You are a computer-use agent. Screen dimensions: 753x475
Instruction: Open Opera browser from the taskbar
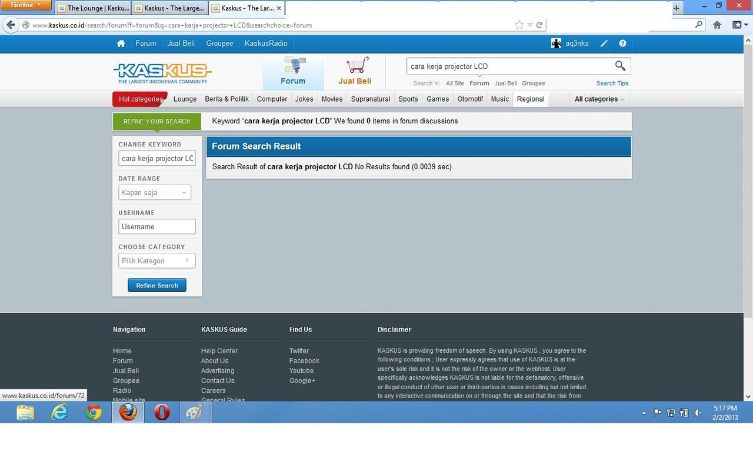(x=162, y=413)
